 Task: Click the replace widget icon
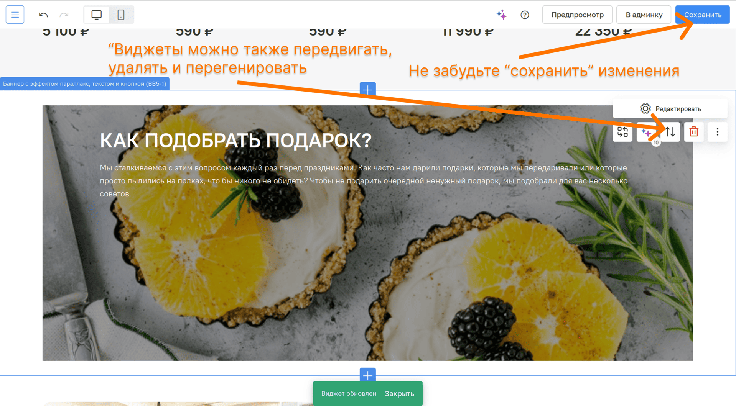[622, 132]
